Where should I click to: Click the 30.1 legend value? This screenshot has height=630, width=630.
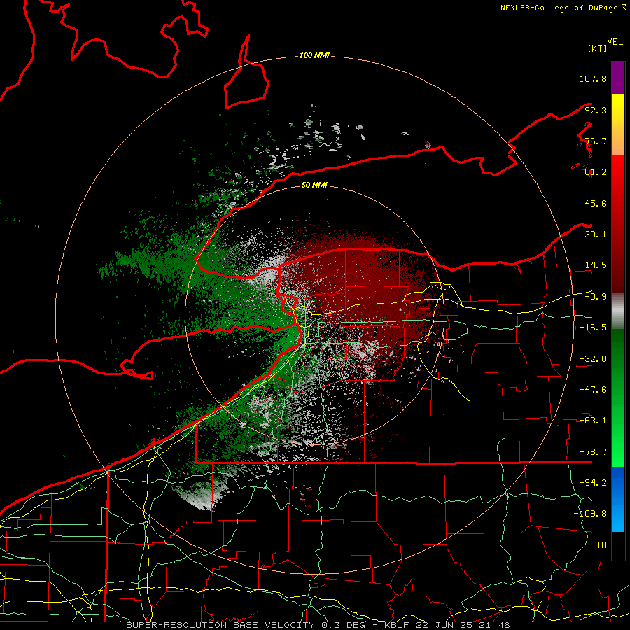[x=596, y=234]
